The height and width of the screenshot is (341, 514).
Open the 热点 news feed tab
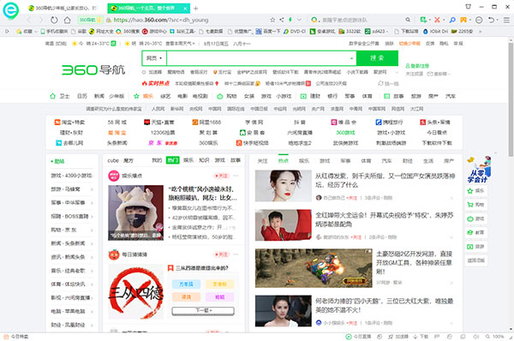click(284, 161)
